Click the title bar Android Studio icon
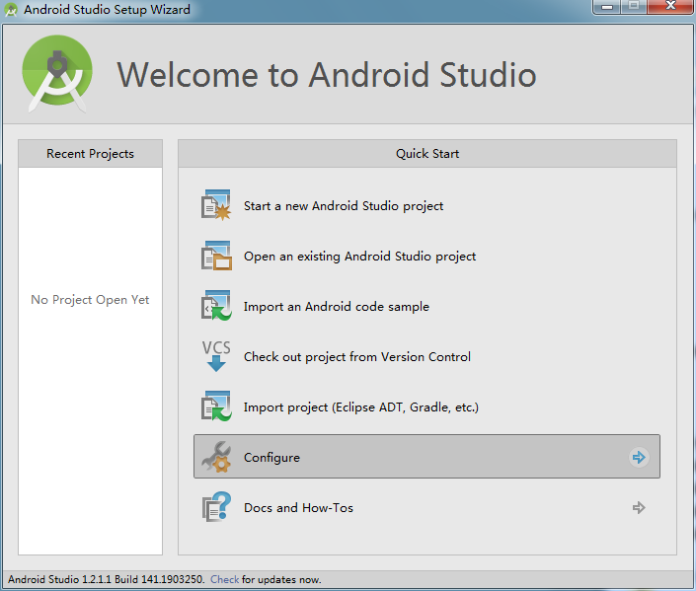 coord(11,9)
